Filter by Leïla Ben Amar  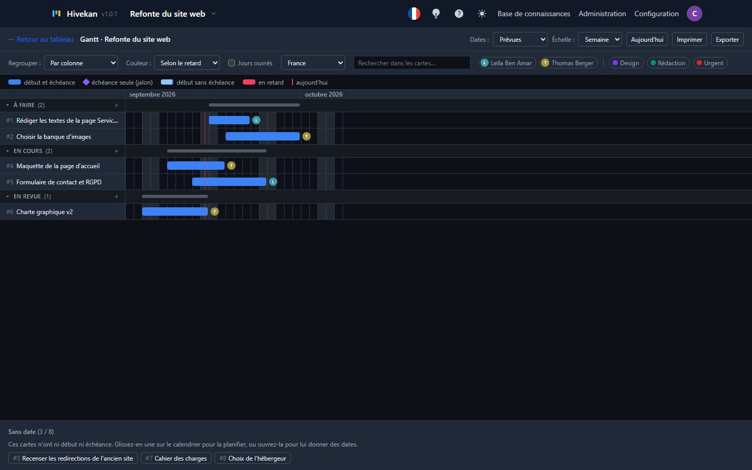[x=508, y=63]
